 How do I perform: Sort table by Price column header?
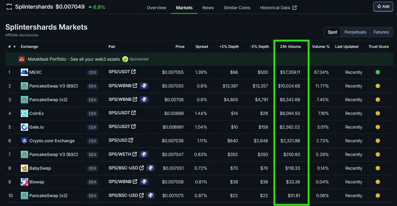(180, 47)
